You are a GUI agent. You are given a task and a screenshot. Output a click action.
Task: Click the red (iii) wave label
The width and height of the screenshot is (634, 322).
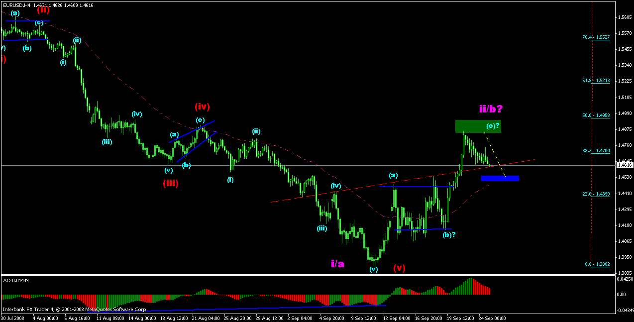(x=171, y=183)
